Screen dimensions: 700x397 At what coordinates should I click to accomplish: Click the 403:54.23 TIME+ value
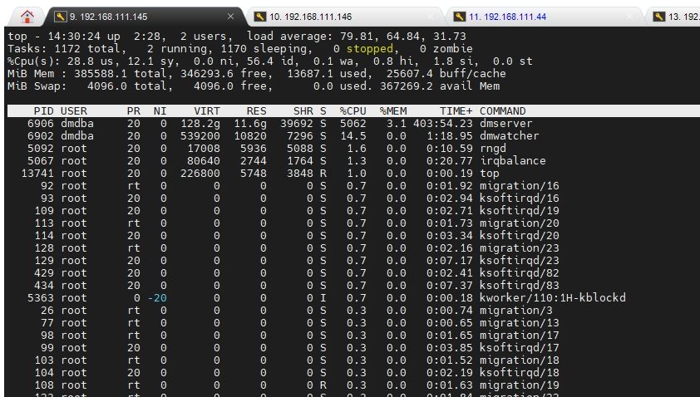pyautogui.click(x=443, y=124)
